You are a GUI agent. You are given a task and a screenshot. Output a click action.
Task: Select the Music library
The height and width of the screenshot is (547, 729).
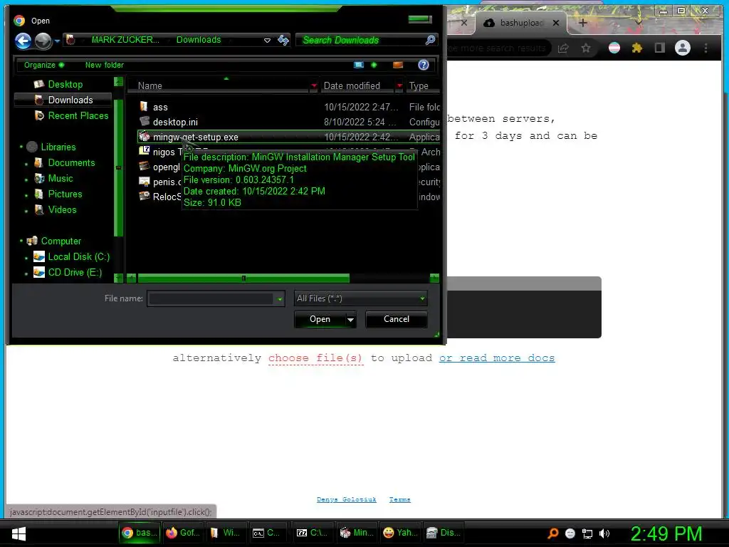(x=61, y=179)
